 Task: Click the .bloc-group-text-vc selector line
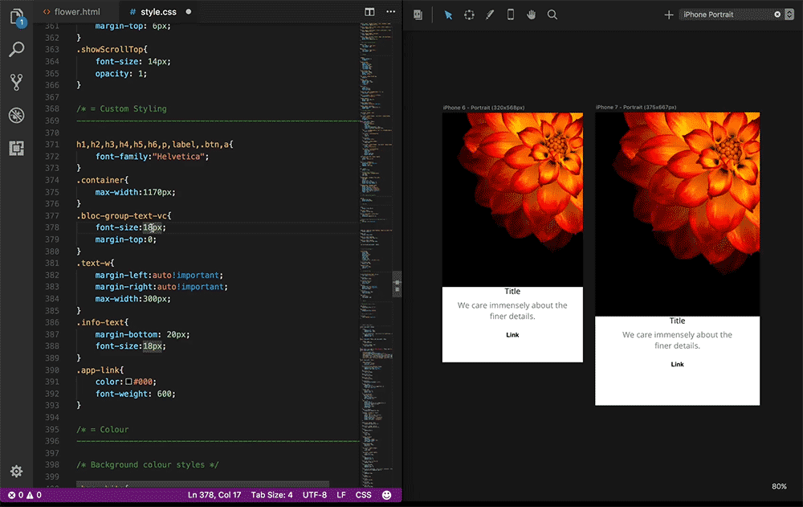124,216
